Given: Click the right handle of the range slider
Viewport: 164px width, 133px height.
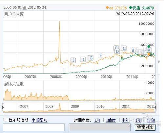Looking at the screenshot, I should 155,108.
